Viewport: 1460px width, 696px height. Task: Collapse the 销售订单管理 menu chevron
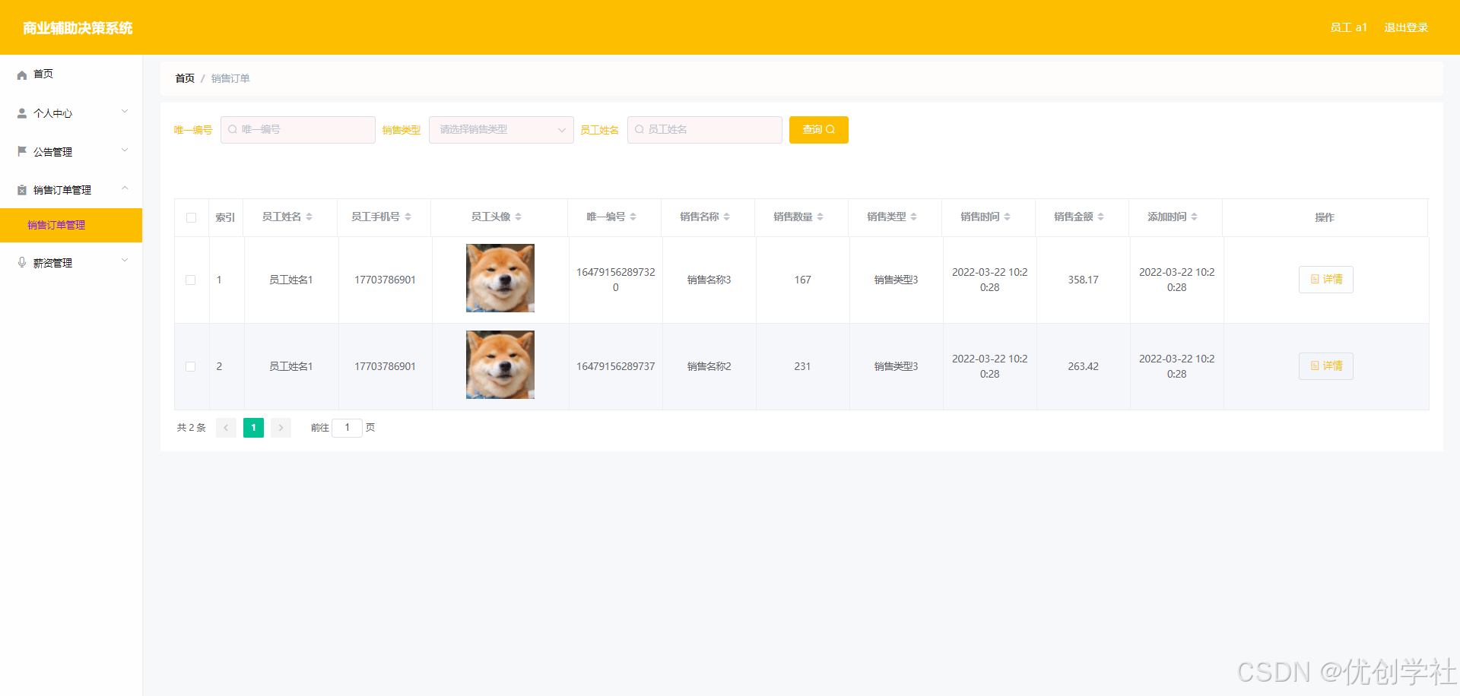click(125, 188)
